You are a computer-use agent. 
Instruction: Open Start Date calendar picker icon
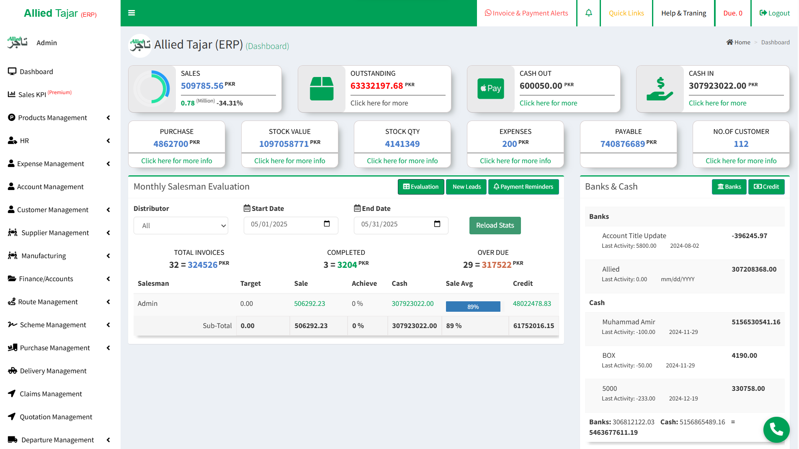pyautogui.click(x=327, y=224)
